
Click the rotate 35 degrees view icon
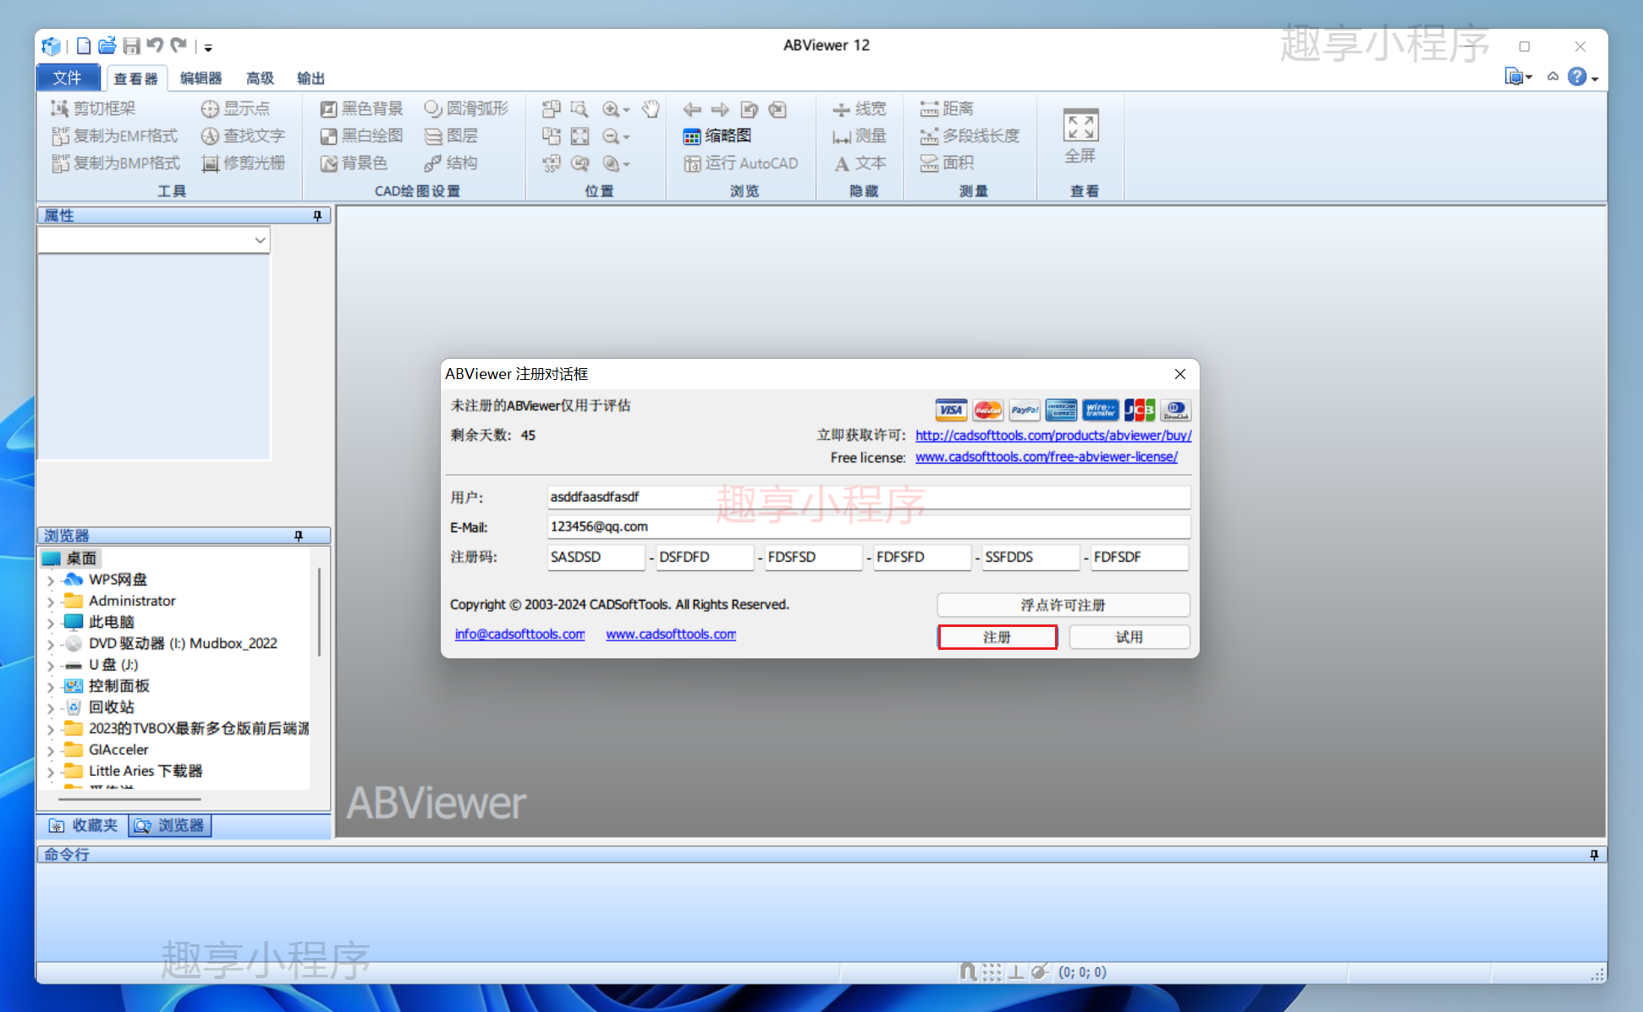(x=552, y=163)
